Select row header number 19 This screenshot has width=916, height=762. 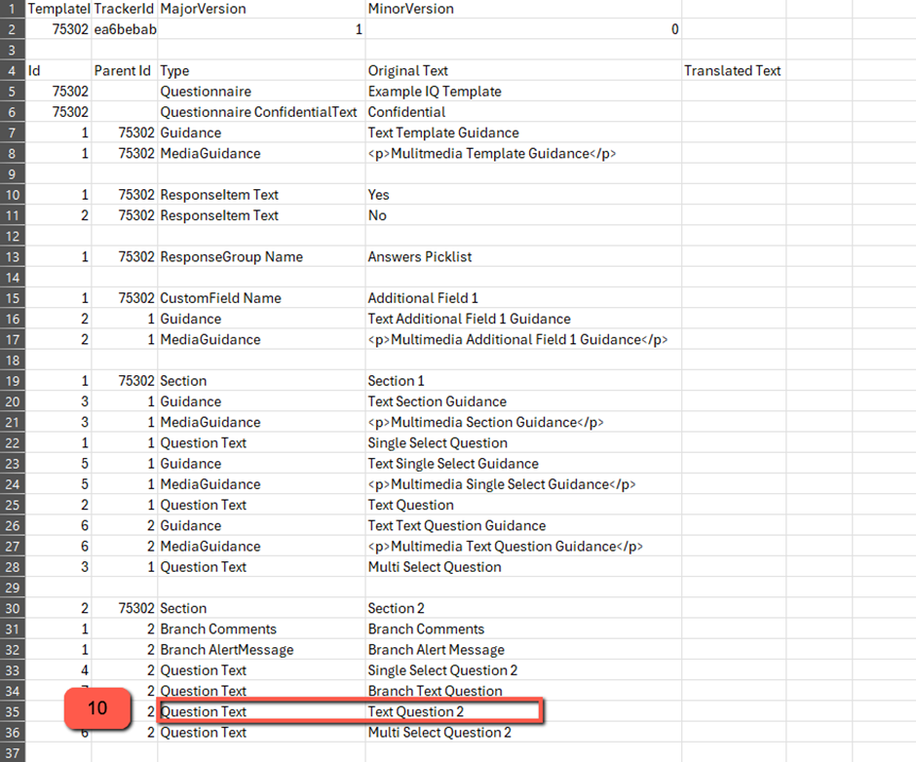click(x=12, y=381)
